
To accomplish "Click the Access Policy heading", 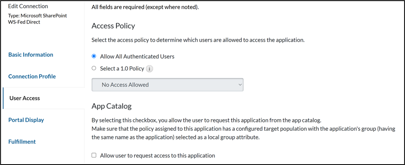I will (113, 26).
